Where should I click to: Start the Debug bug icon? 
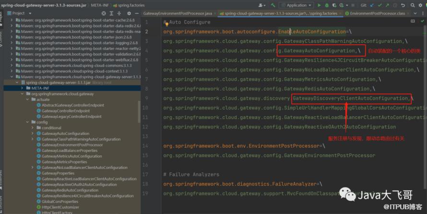click(326, 5)
